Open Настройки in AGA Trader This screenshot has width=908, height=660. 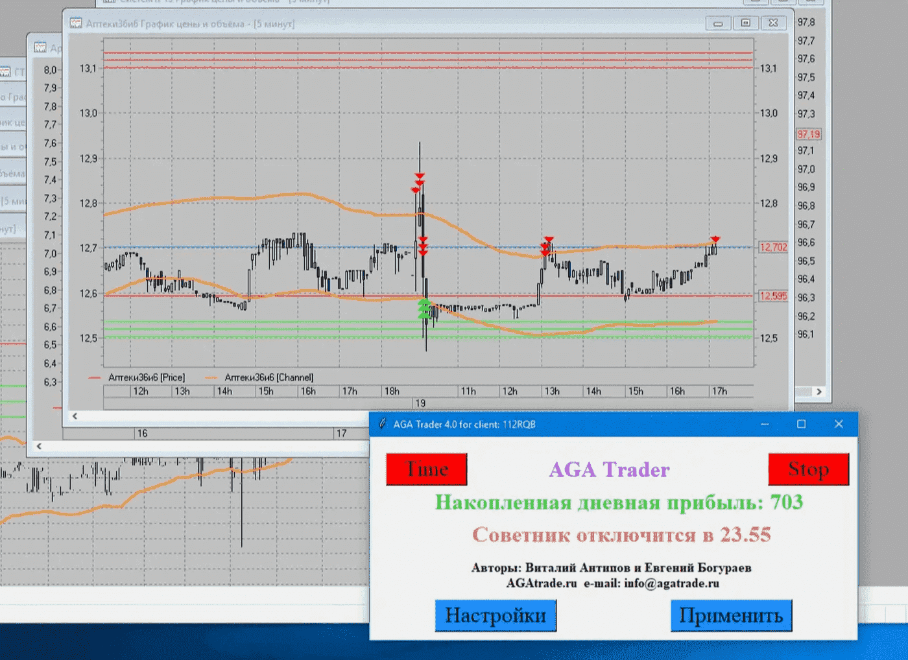coord(496,615)
